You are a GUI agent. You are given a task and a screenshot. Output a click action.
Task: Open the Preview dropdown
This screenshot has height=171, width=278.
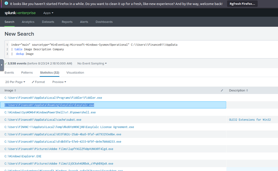click(x=59, y=82)
